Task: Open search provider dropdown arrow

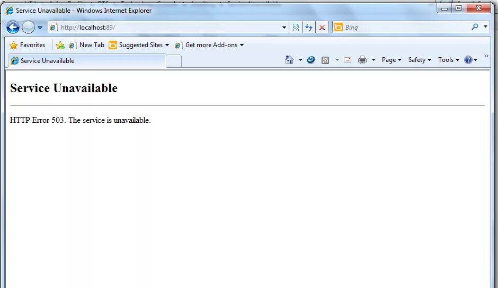Action: 486,26
